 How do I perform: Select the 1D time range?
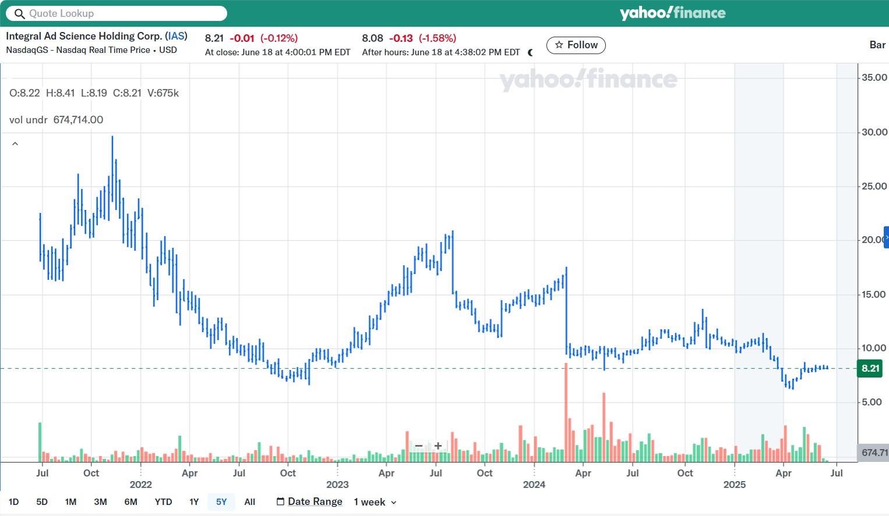click(14, 501)
